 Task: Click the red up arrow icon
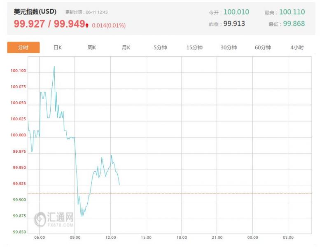coord(87,26)
